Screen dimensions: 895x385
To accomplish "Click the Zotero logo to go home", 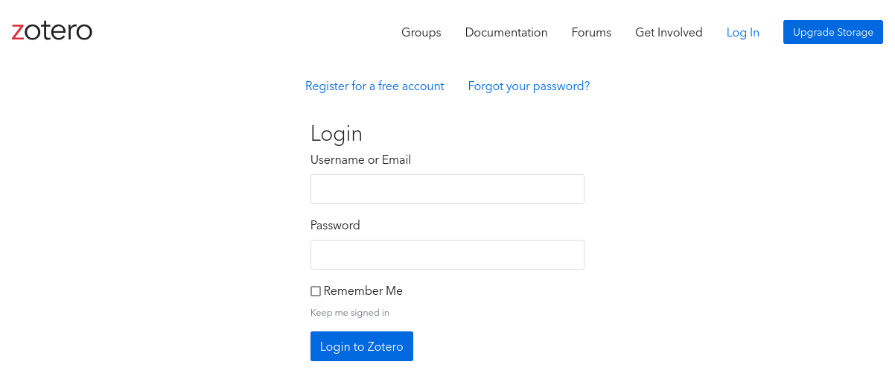I will pyautogui.click(x=52, y=31).
